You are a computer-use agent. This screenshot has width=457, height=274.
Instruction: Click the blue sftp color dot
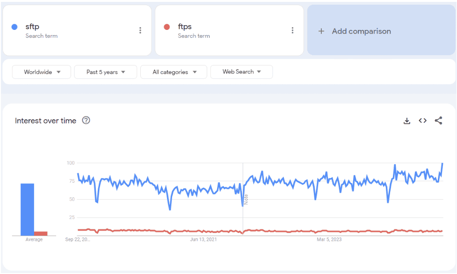click(14, 27)
